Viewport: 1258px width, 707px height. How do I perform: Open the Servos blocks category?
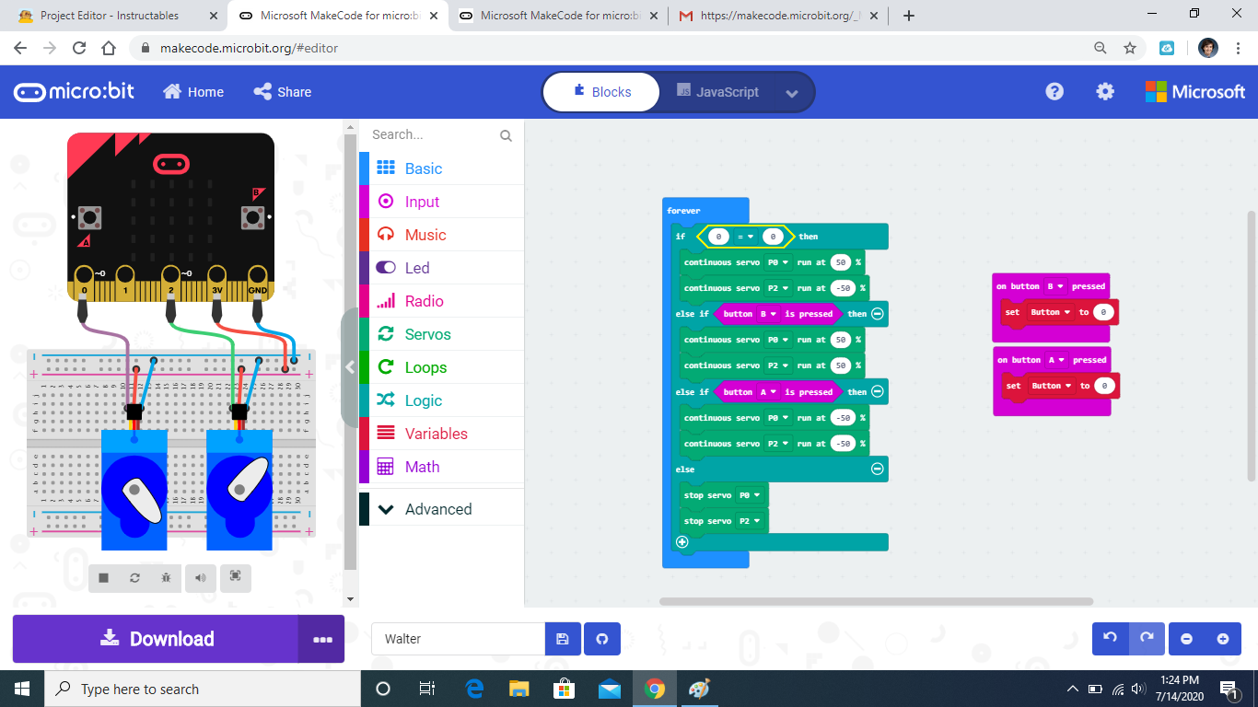tap(442, 334)
